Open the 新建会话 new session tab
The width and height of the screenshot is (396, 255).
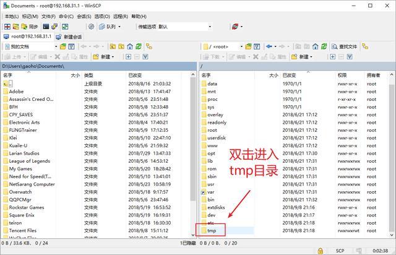(69, 37)
